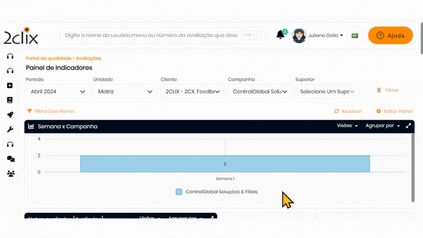Expand the Unidade dropdown set to Matriz
This screenshot has height=238, width=423.
coord(125,91)
